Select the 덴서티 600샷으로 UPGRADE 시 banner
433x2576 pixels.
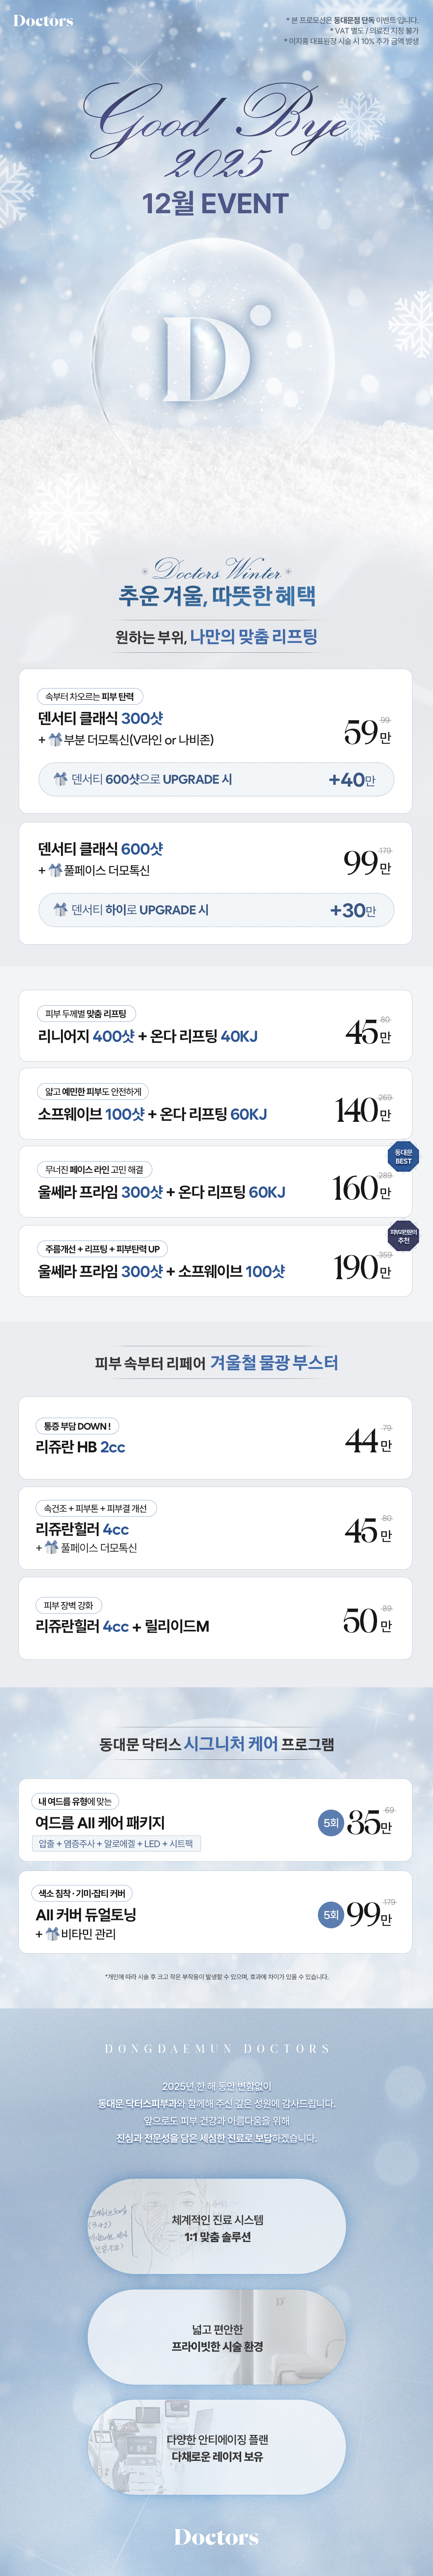pyautogui.click(x=216, y=779)
